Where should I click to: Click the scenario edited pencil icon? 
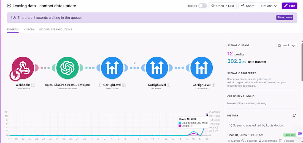coord(230,125)
